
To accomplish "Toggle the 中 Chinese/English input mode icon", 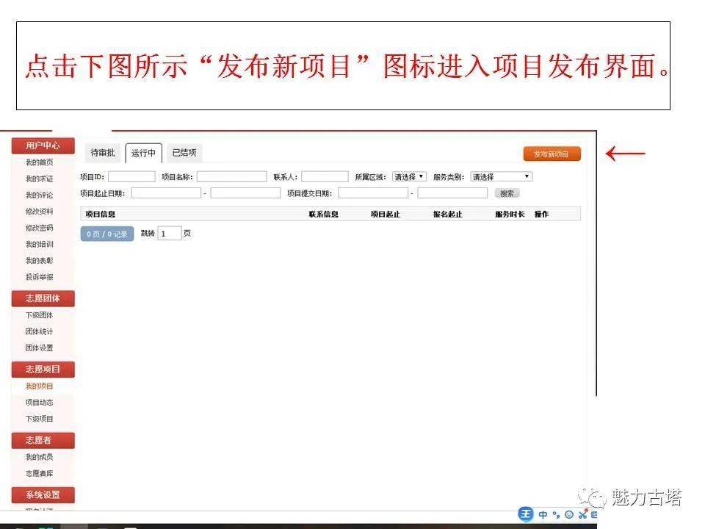I will point(543,514).
